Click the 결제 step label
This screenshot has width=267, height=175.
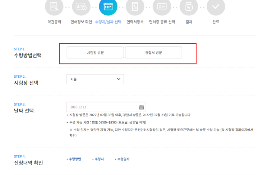pyautogui.click(x=189, y=22)
